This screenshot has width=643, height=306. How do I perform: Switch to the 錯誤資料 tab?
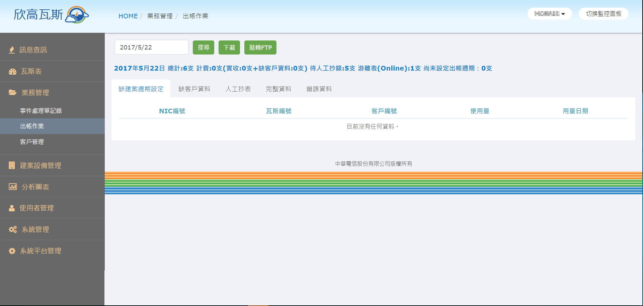pyautogui.click(x=319, y=89)
